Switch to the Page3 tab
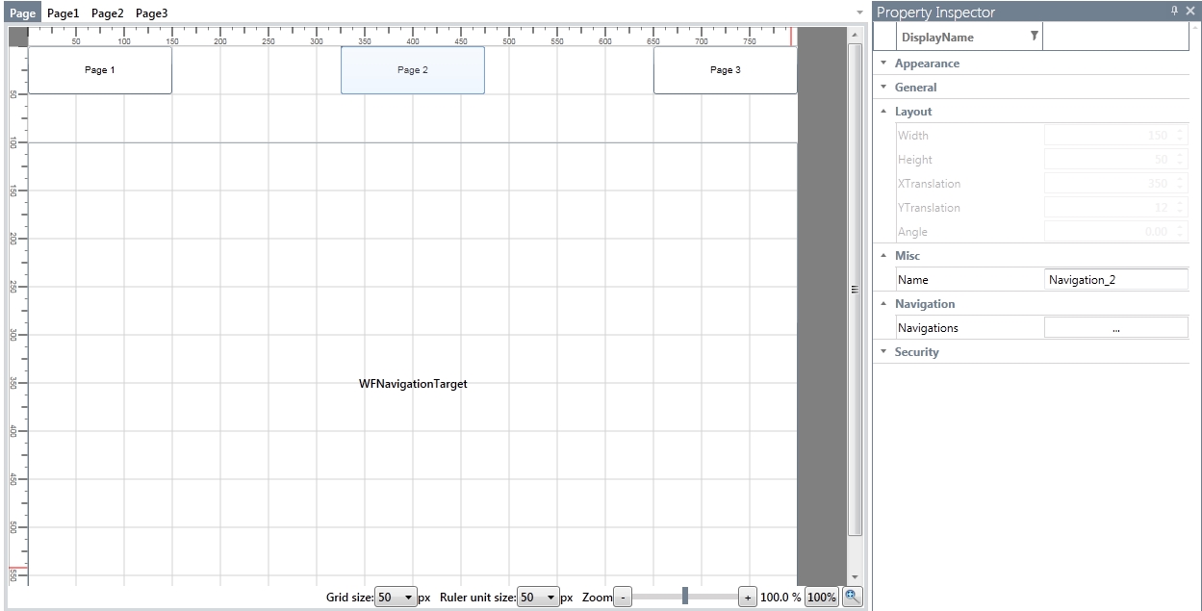Viewport: 1202px width, 611px height. point(151,13)
